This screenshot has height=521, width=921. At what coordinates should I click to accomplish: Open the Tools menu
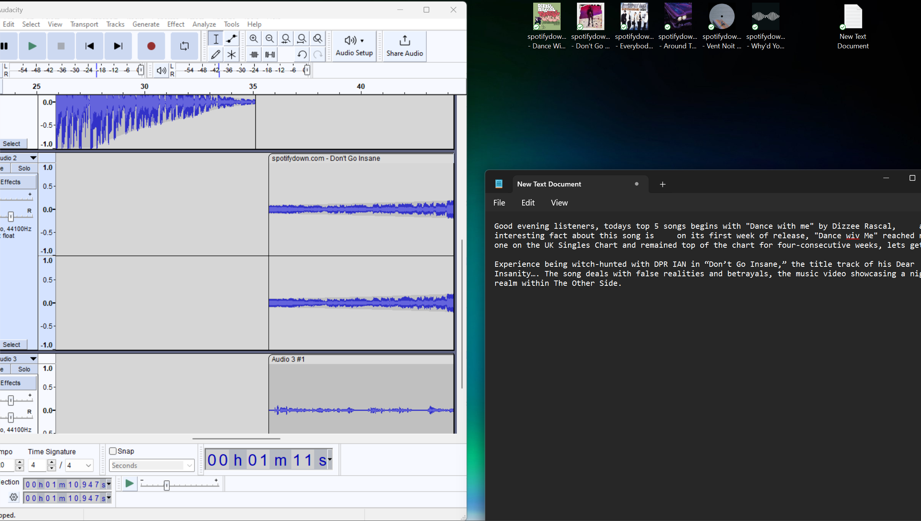[x=231, y=24]
